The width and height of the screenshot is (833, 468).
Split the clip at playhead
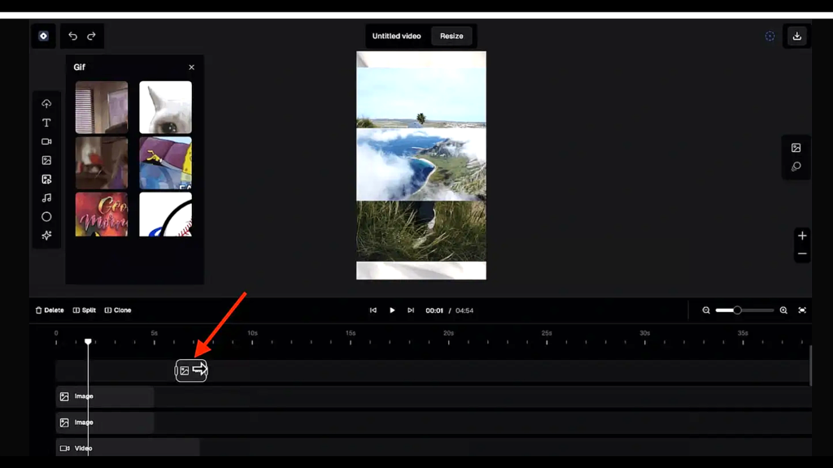[85, 310]
